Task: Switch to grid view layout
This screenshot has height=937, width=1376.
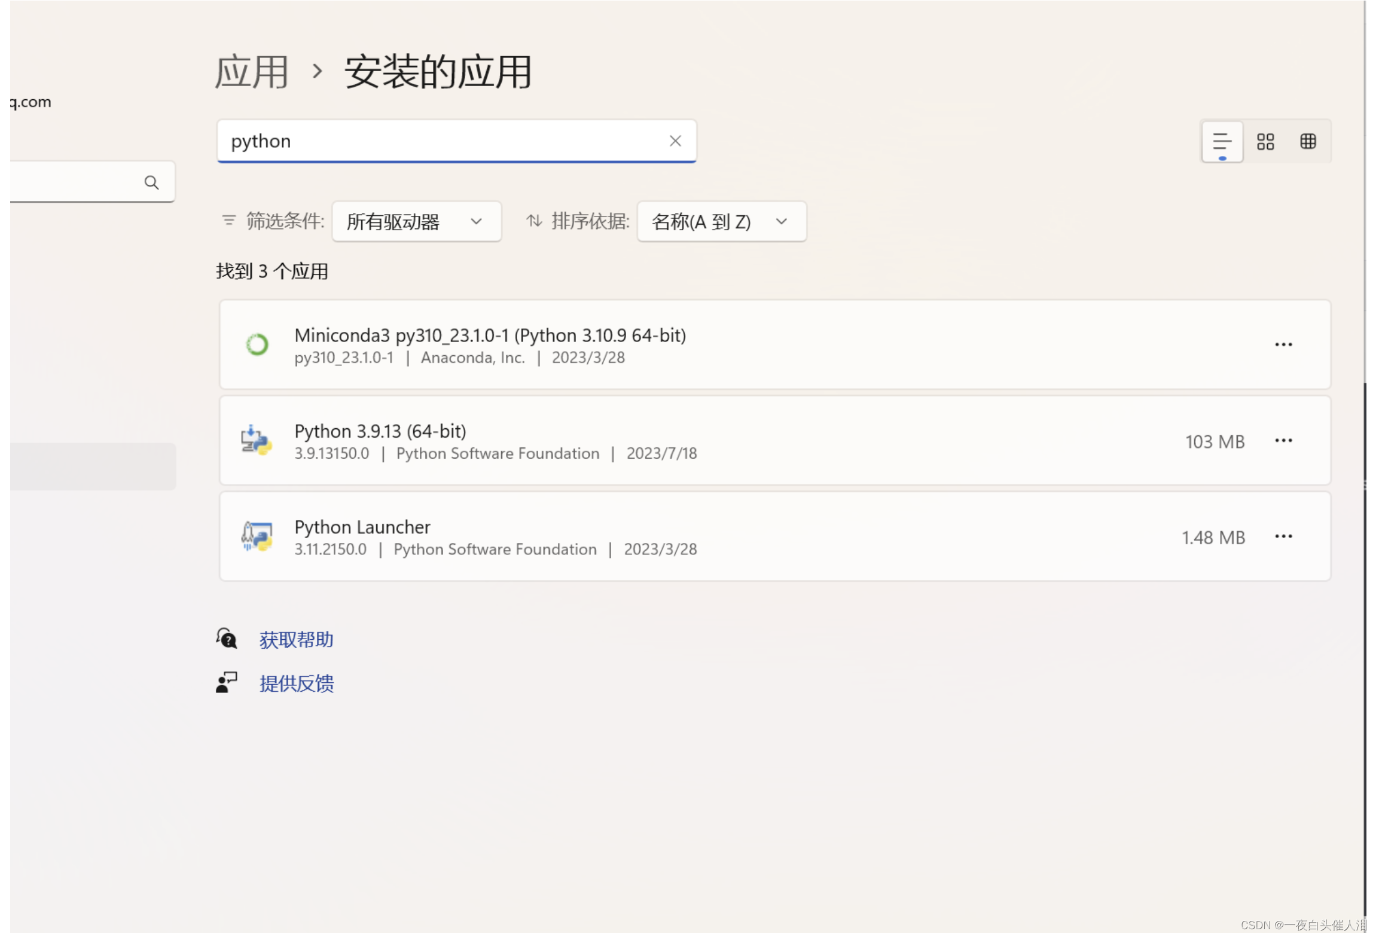Action: tap(1265, 142)
